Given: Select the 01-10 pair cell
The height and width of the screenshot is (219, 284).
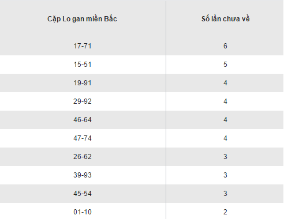Looking at the screenshot, I should pos(83,212).
